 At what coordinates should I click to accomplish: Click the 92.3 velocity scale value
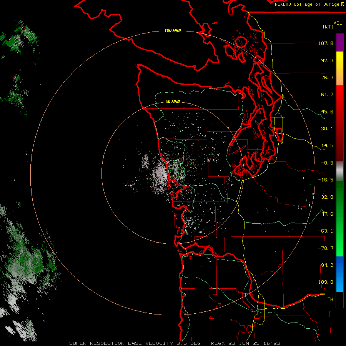pos(327,60)
